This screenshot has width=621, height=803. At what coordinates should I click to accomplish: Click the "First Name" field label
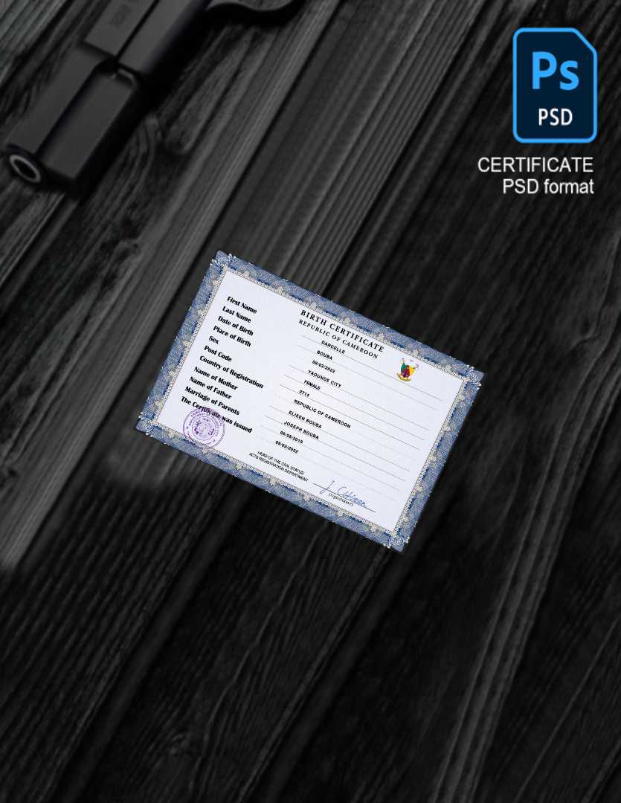242,303
